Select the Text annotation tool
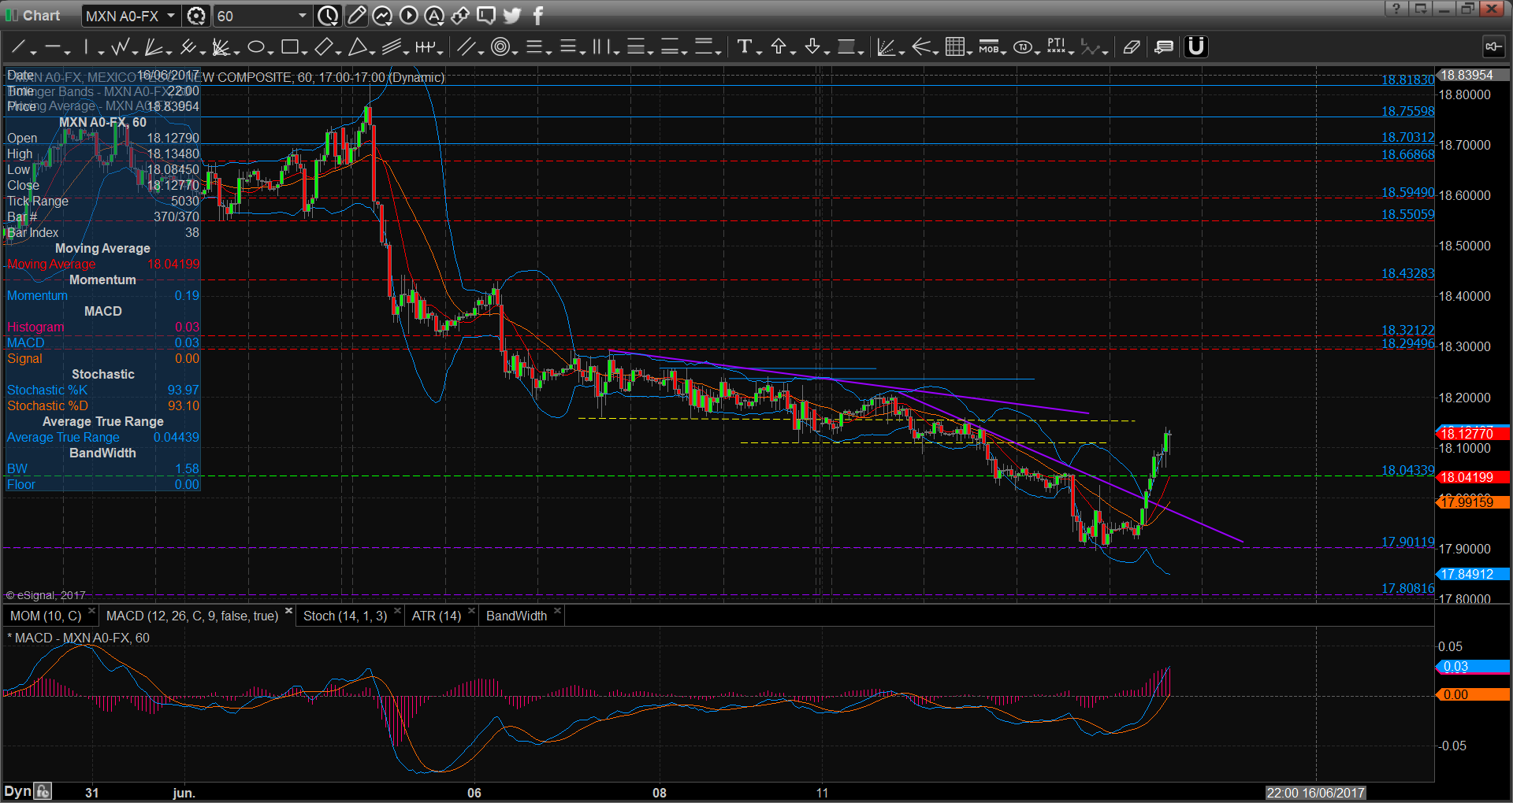 click(x=744, y=47)
